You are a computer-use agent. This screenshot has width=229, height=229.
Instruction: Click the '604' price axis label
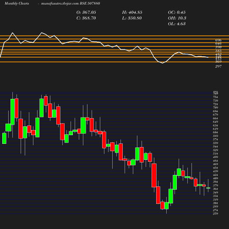point(215,132)
